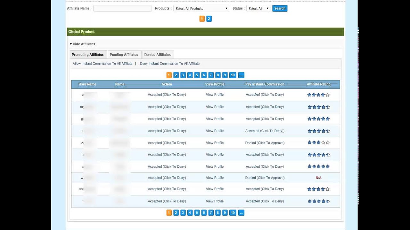Click the blue Search button
Image resolution: width=410 pixels, height=230 pixels.
click(x=280, y=9)
